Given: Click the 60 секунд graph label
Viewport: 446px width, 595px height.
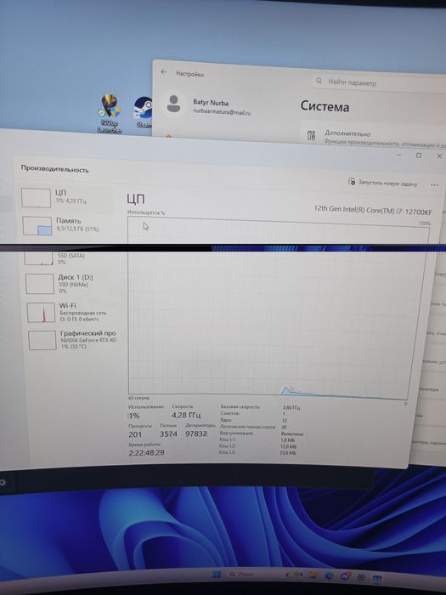Looking at the screenshot, I should (x=138, y=398).
